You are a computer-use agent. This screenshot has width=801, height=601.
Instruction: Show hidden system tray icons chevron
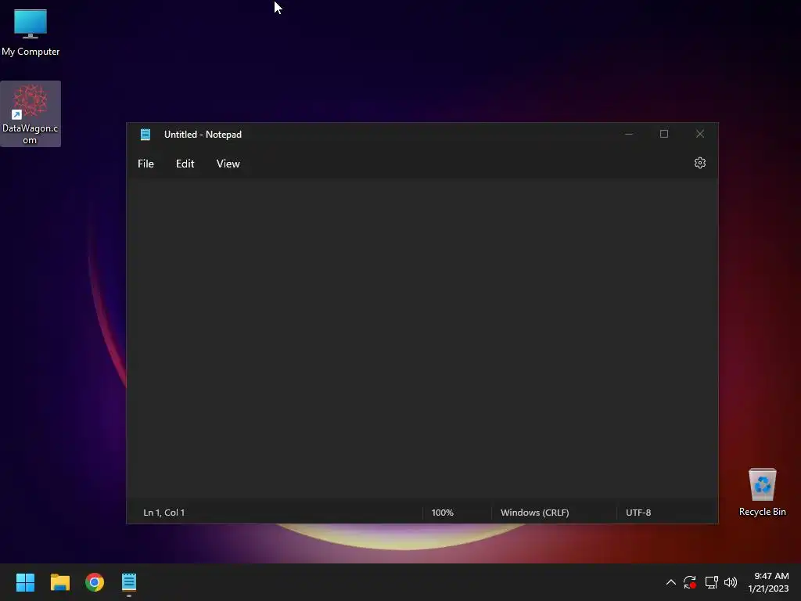point(671,582)
